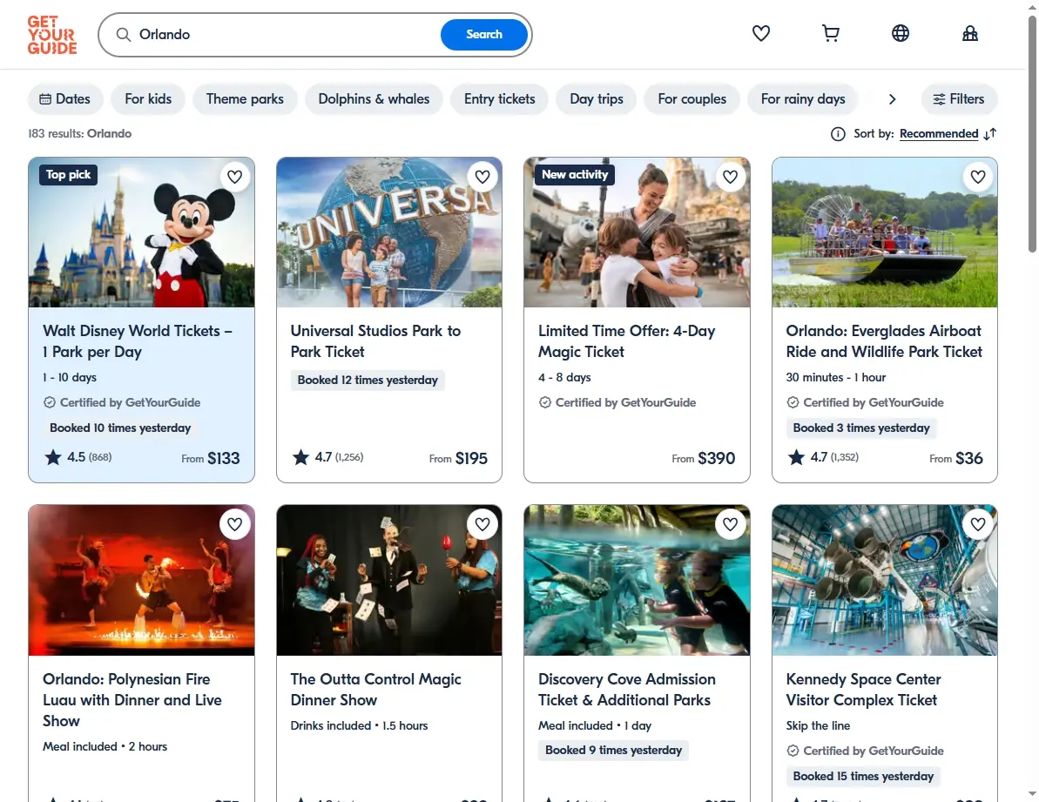Open Universal Studios Park to Park Ticket link

pos(375,341)
